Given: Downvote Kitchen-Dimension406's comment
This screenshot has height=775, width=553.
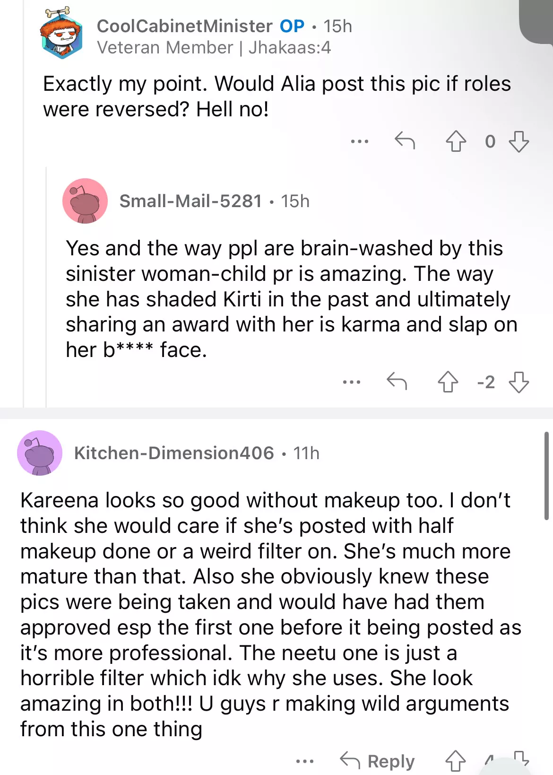Looking at the screenshot, I should coord(521,758).
